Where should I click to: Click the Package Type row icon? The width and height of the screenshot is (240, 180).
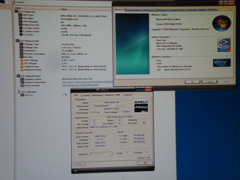tap(21, 44)
